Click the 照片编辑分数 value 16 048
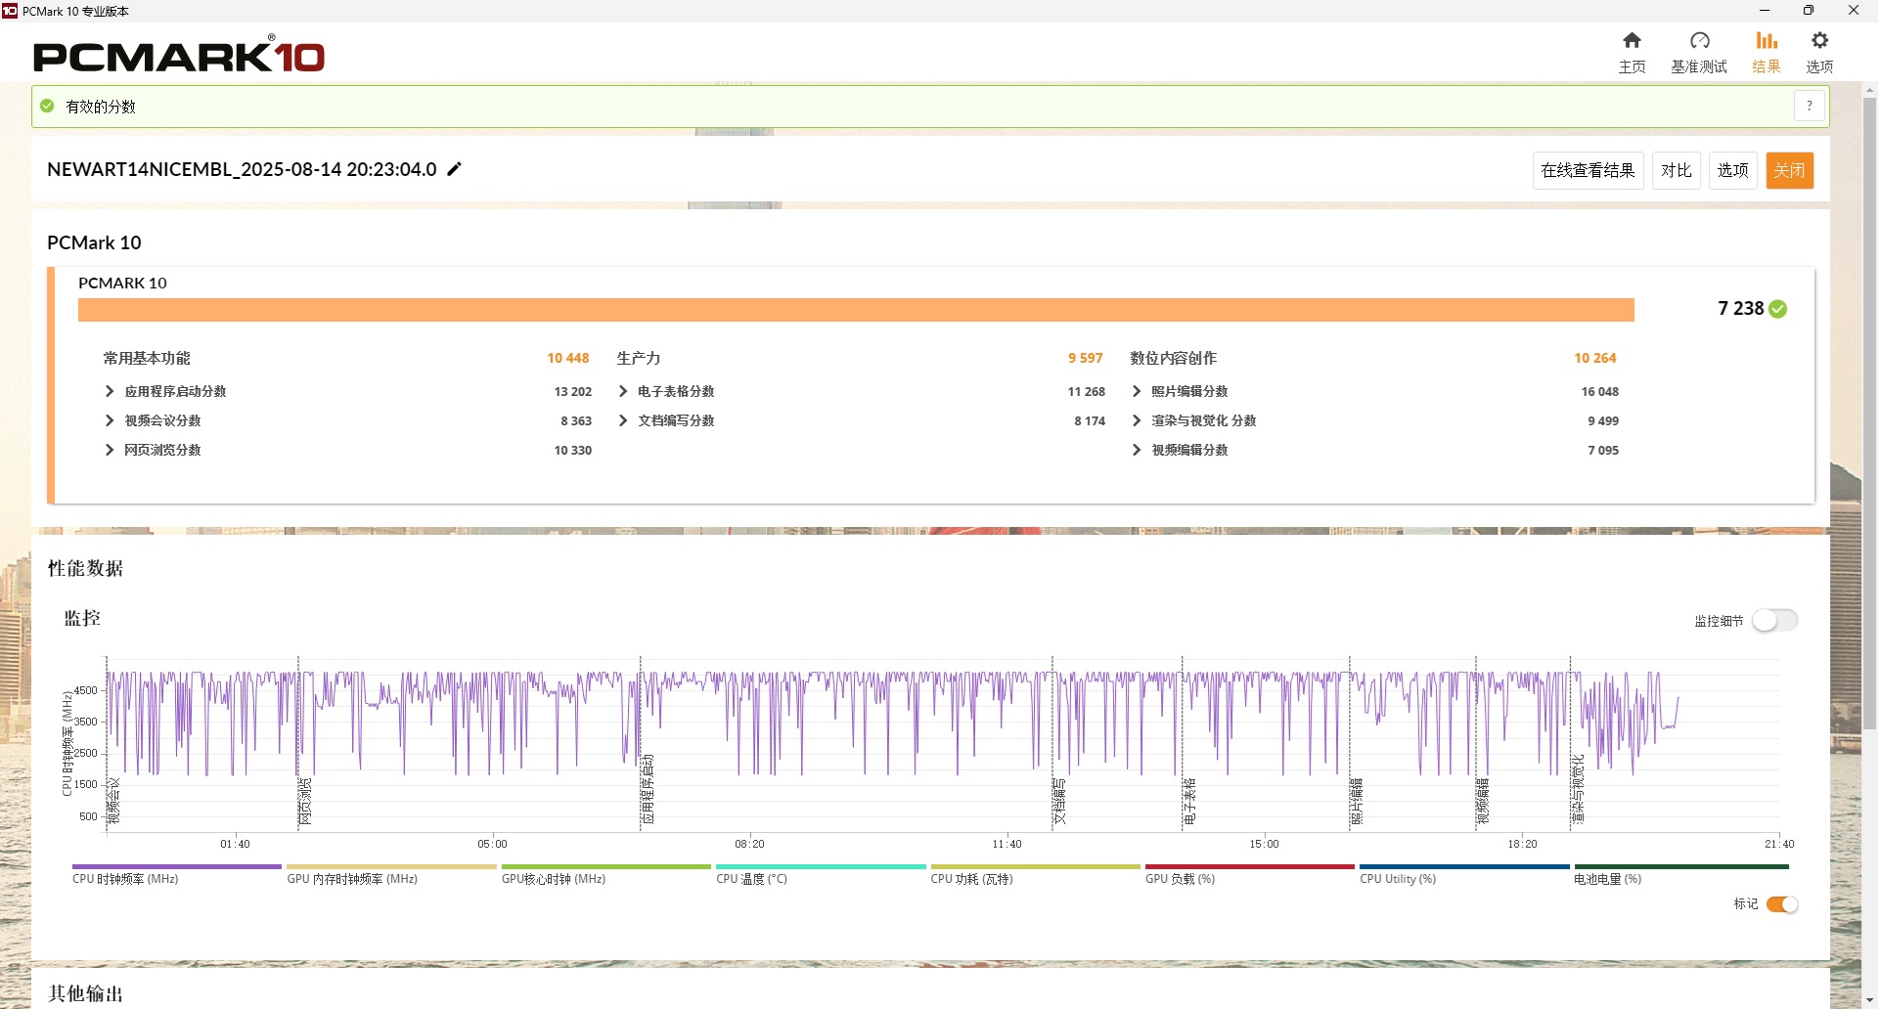 click(1600, 391)
